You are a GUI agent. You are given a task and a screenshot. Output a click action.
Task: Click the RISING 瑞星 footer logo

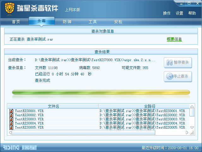(20, 148)
